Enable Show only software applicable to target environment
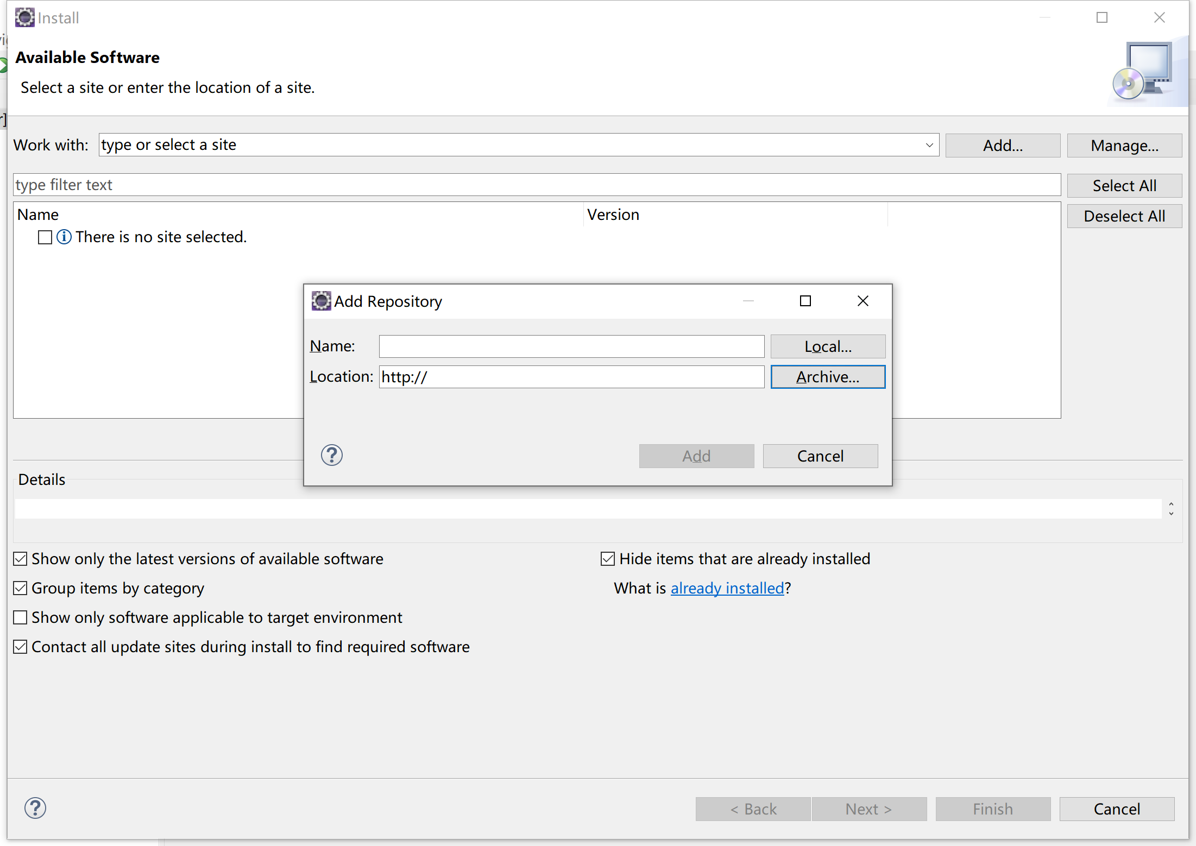Image resolution: width=1196 pixels, height=846 pixels. pos(21,617)
